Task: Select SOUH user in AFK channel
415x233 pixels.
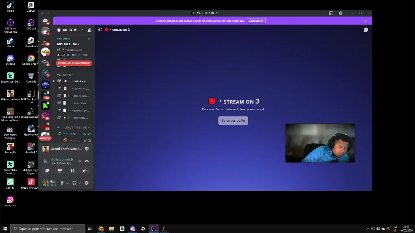Action: [77, 141]
